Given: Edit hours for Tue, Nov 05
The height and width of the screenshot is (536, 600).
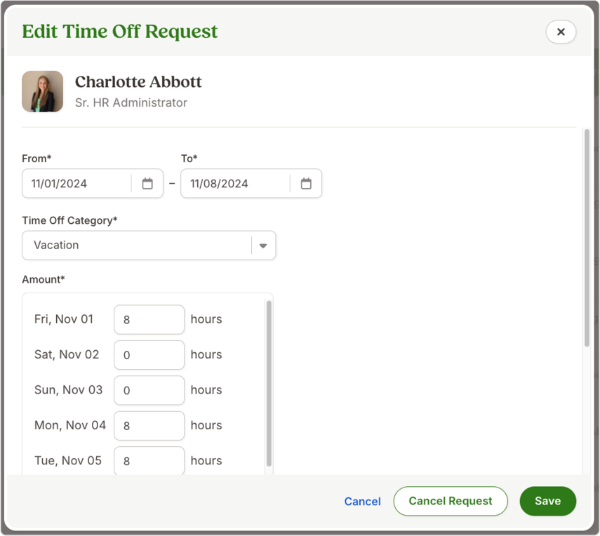Looking at the screenshot, I should pyautogui.click(x=149, y=461).
